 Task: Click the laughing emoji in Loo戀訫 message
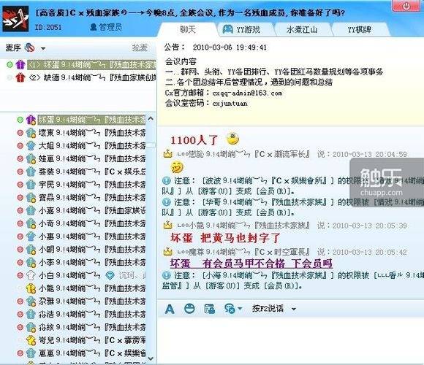(177, 167)
